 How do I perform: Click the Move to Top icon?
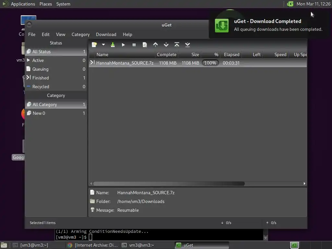177,45
